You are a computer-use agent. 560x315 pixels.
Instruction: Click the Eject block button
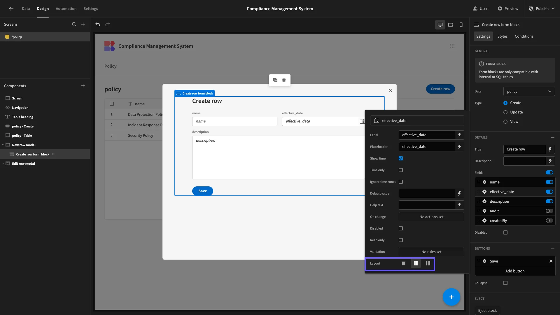[x=487, y=310]
